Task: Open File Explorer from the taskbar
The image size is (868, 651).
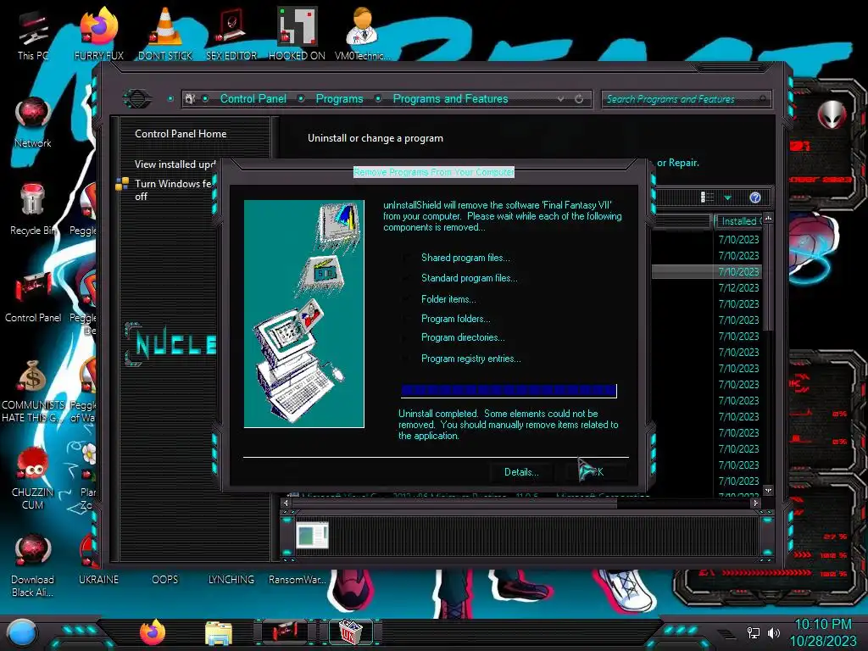Action: point(219,633)
